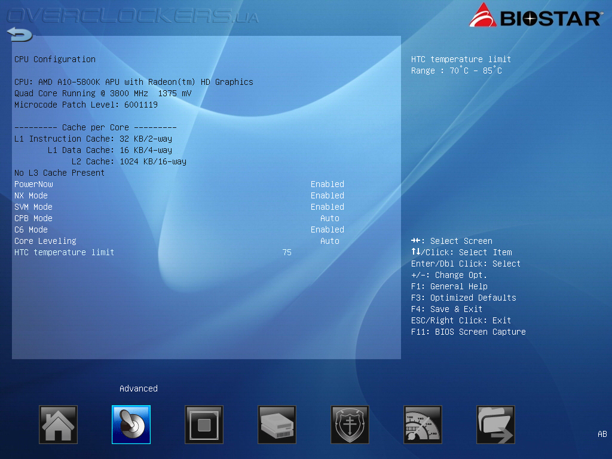Click the BIOSTAR logo
Image resolution: width=612 pixels, height=459 pixels.
(535, 16)
